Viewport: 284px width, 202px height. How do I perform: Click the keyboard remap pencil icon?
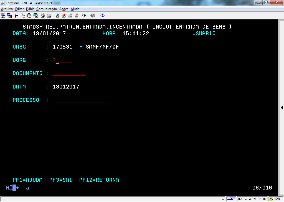[x=43, y=16]
